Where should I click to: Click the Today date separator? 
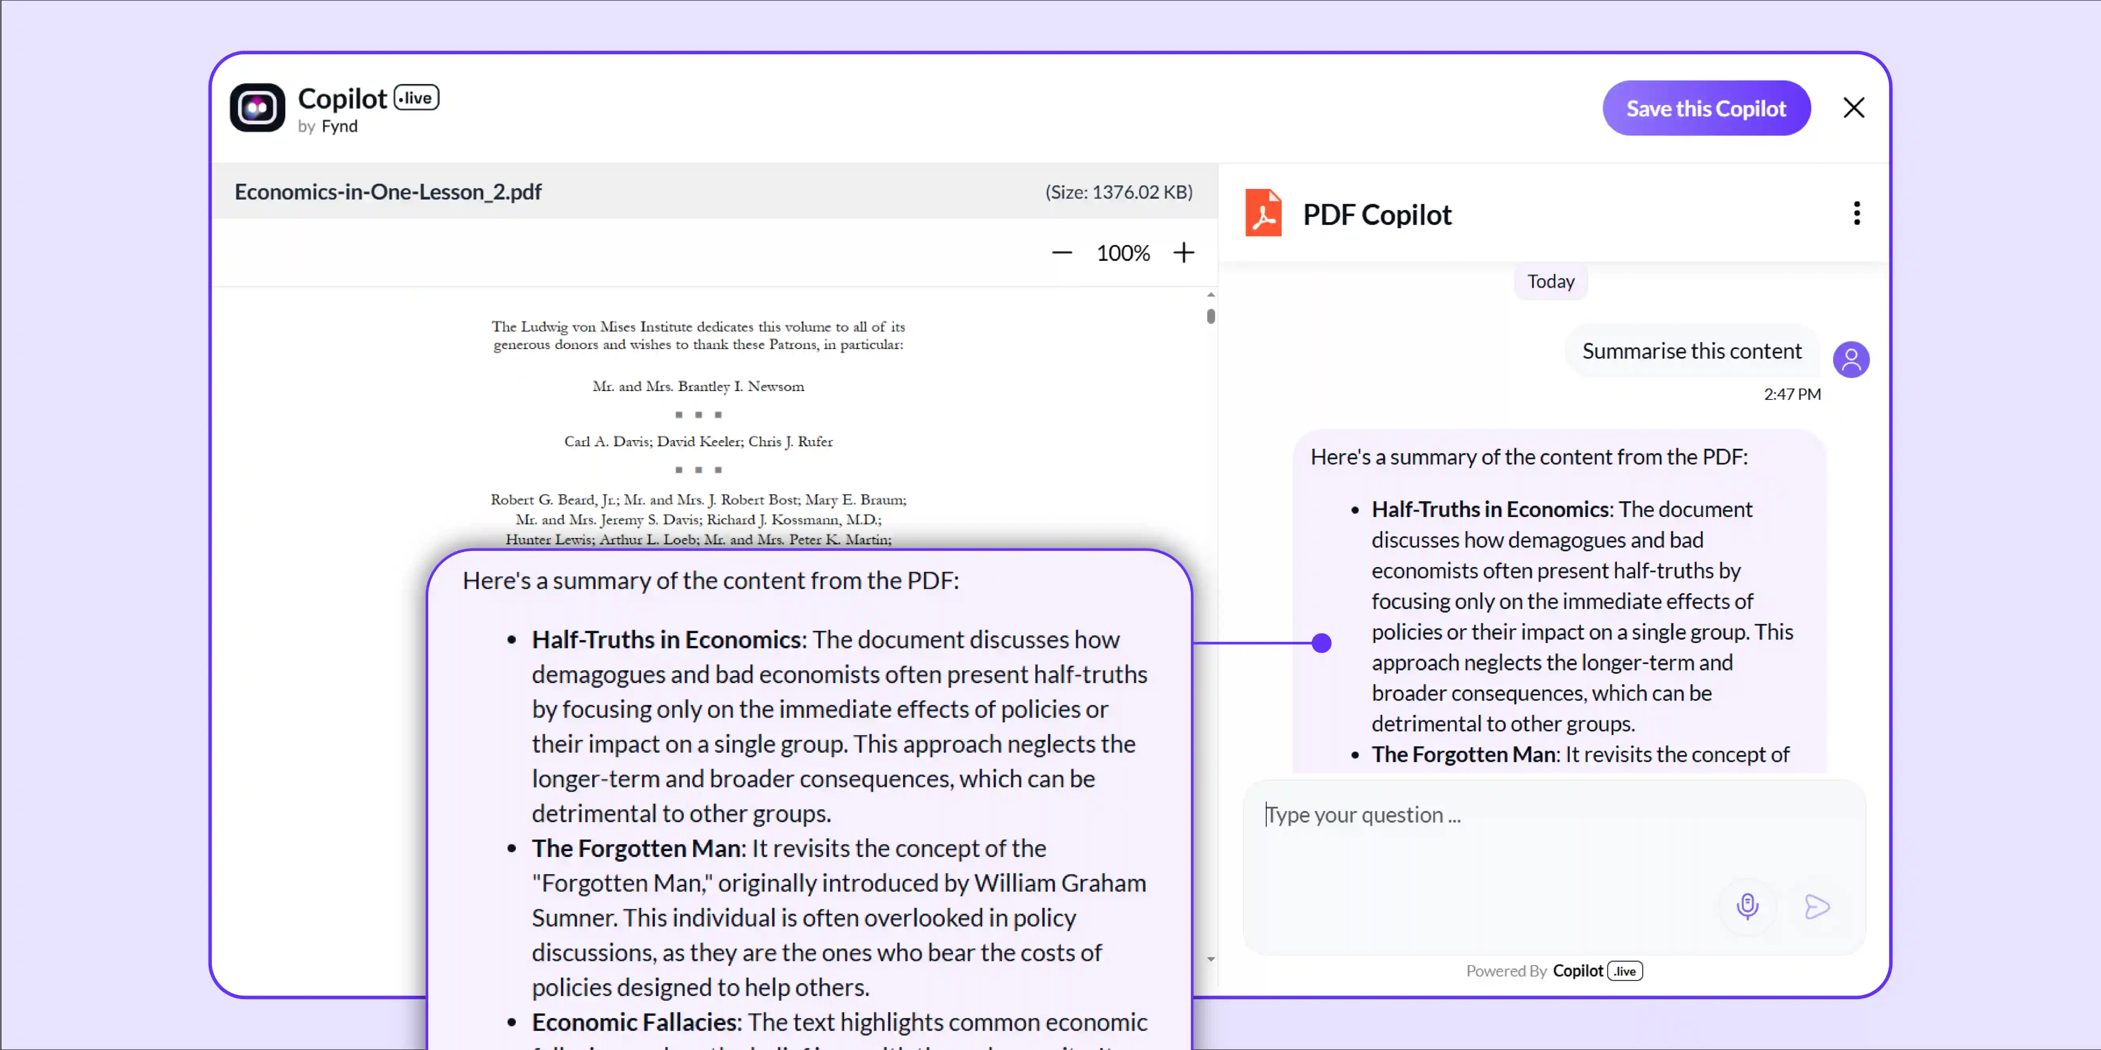click(x=1550, y=281)
